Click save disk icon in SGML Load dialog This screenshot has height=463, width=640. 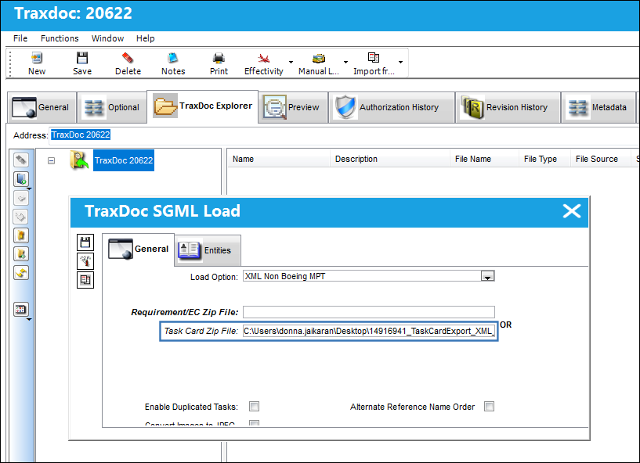pos(85,242)
